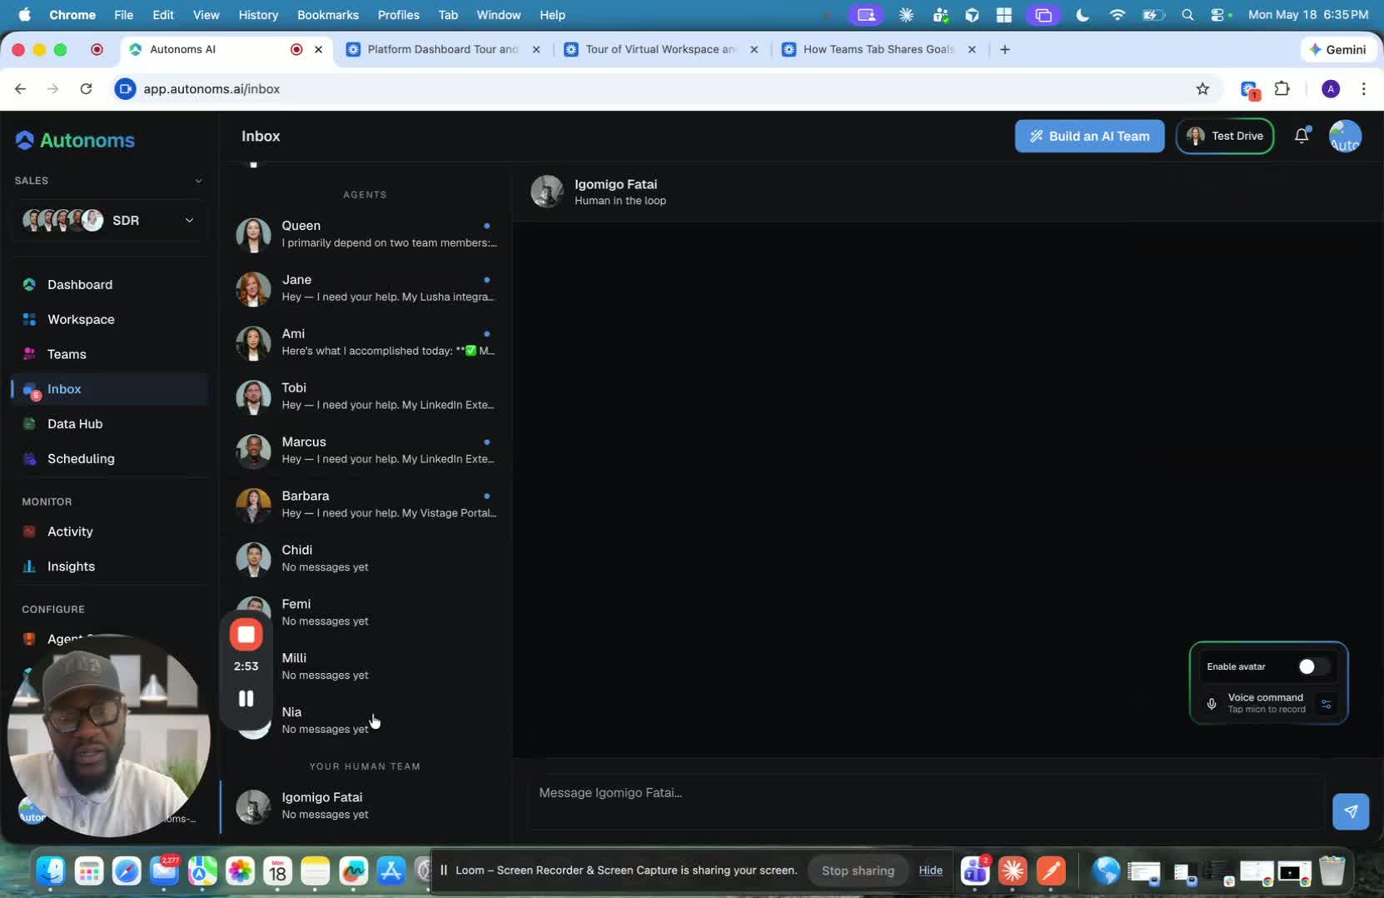Screen dimensions: 1384x898
Task: Open macOS Spotlight search
Action: [x=1187, y=15]
